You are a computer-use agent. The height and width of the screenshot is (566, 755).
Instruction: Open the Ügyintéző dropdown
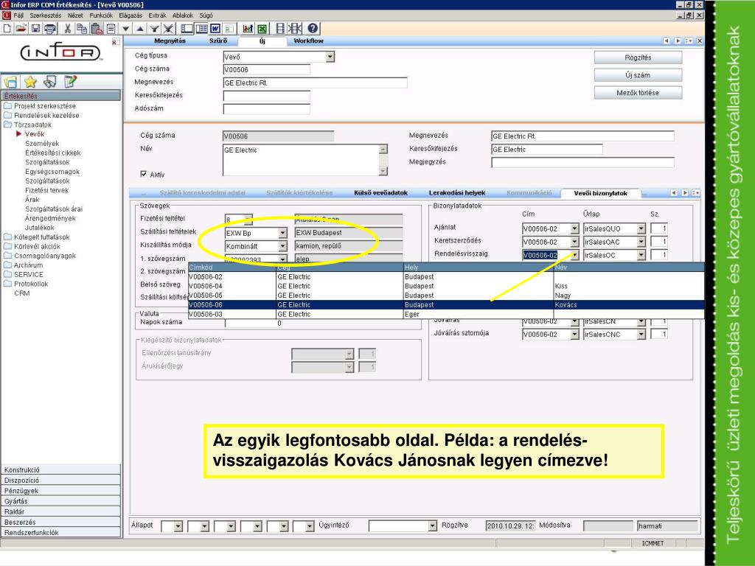point(432,526)
